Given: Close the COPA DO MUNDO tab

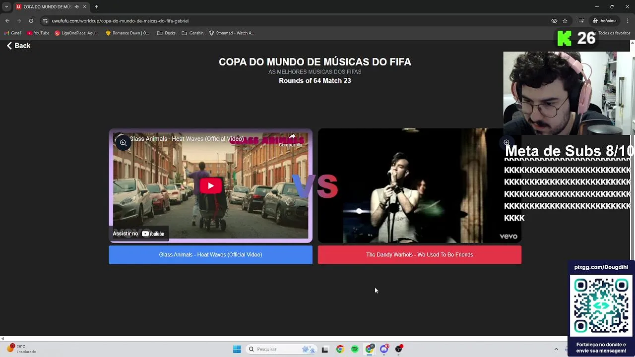Looking at the screenshot, I should [84, 6].
